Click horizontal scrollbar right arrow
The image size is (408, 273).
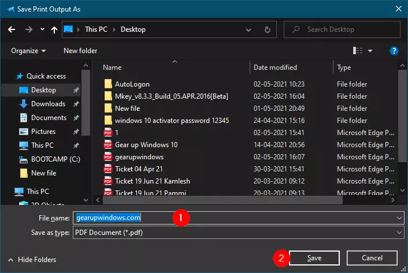[x=393, y=200]
